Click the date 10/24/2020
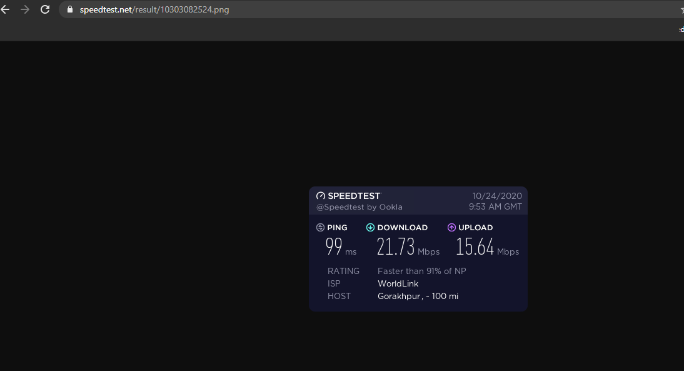This screenshot has width=684, height=371. 497,196
